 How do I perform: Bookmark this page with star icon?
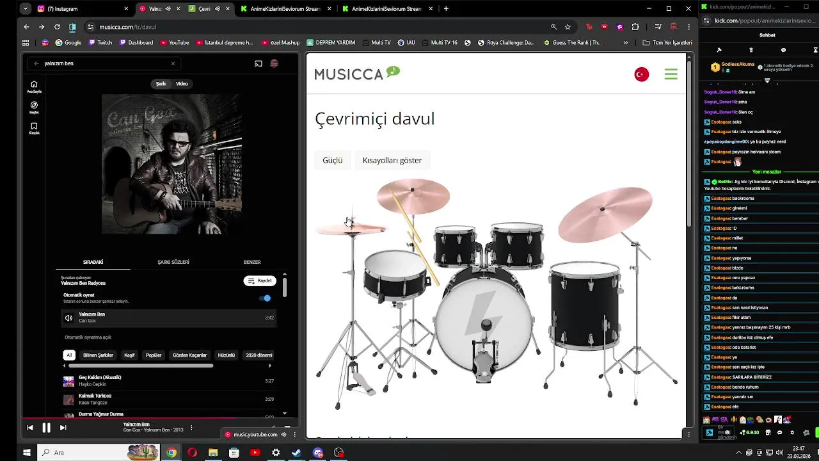click(x=568, y=27)
